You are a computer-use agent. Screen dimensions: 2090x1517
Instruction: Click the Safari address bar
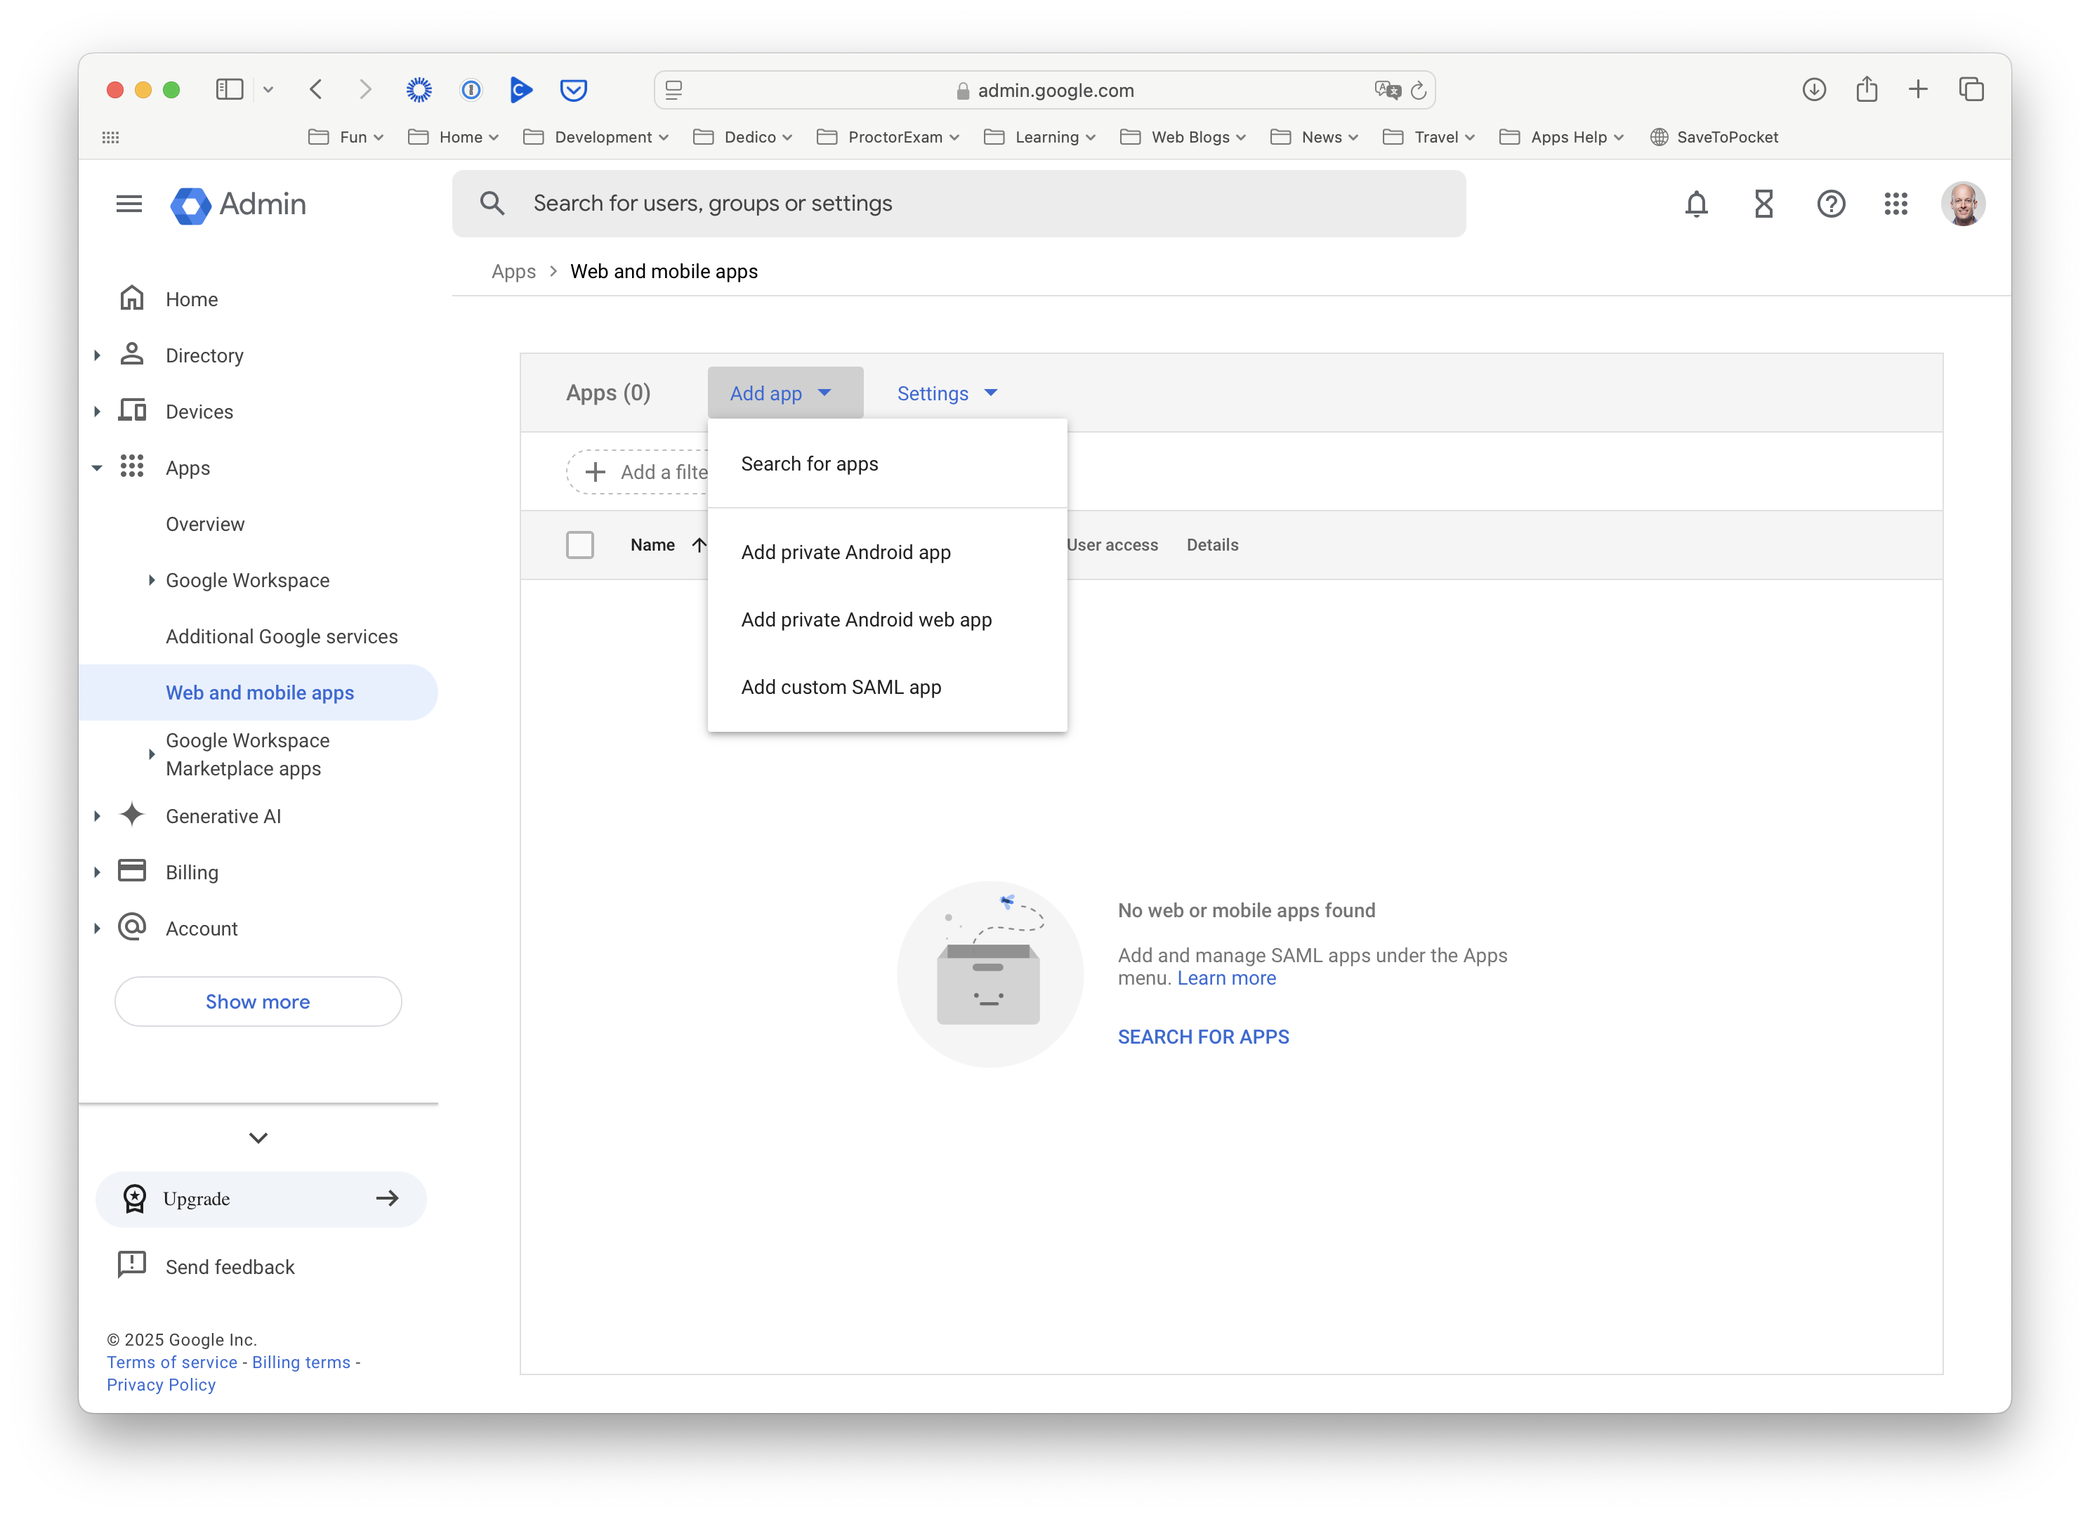(1044, 89)
